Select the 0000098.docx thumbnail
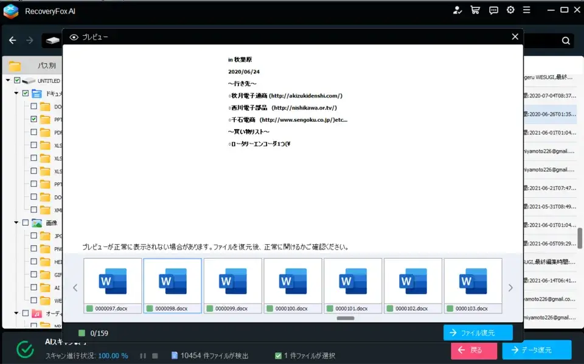This screenshot has height=364, width=584. [x=172, y=285]
